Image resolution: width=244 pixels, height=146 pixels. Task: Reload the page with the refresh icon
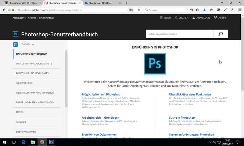click(x=139, y=10)
